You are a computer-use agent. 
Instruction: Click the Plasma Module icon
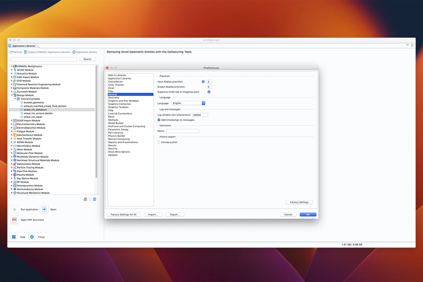pyautogui.click(x=14, y=175)
